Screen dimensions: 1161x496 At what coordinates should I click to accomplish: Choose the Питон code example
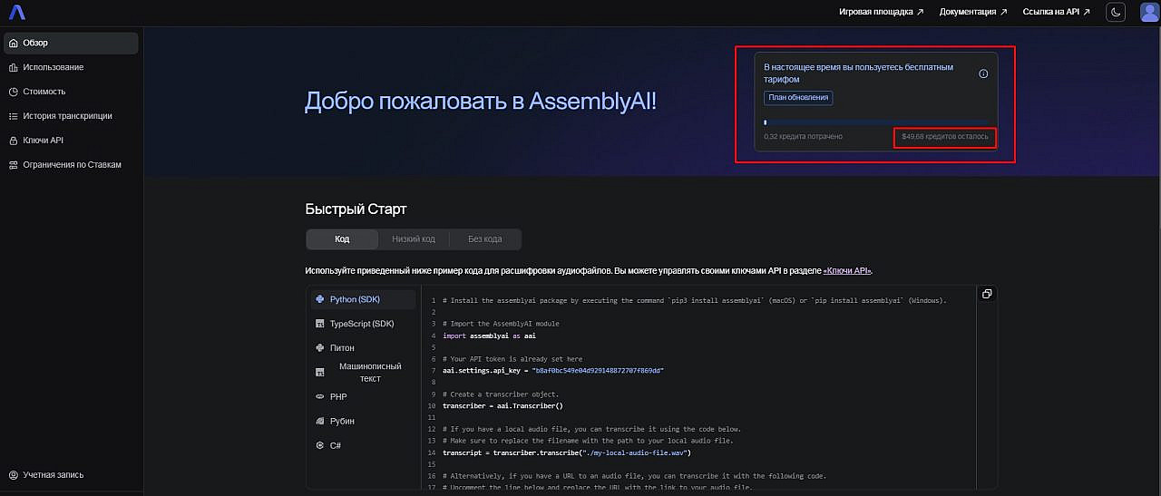point(363,348)
